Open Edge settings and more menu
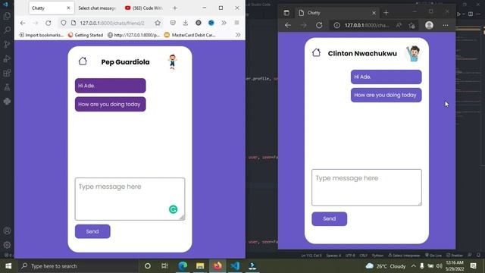Screen dimensions: 485x273 click(446, 25)
